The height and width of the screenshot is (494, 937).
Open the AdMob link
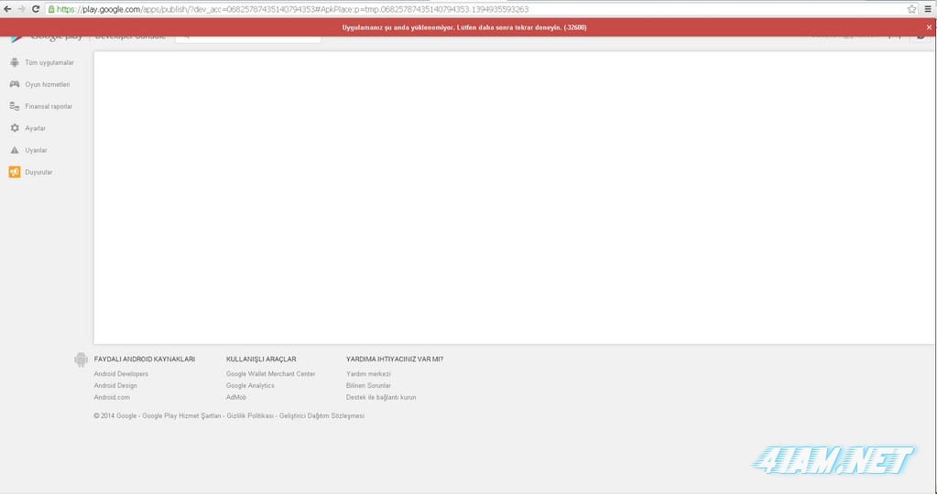point(236,397)
